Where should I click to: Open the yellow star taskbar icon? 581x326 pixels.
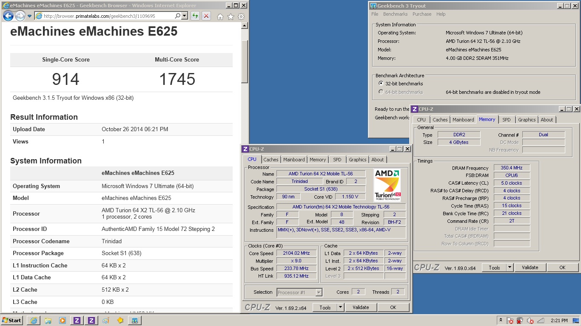coord(120,320)
